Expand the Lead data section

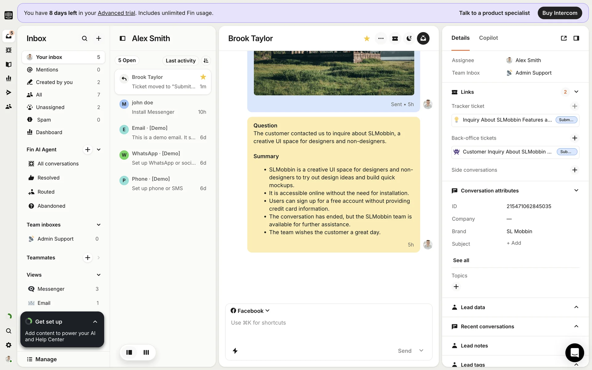(x=576, y=307)
